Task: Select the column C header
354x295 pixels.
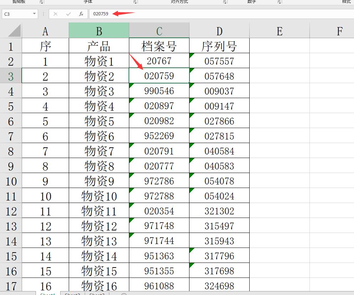Action: click(159, 30)
